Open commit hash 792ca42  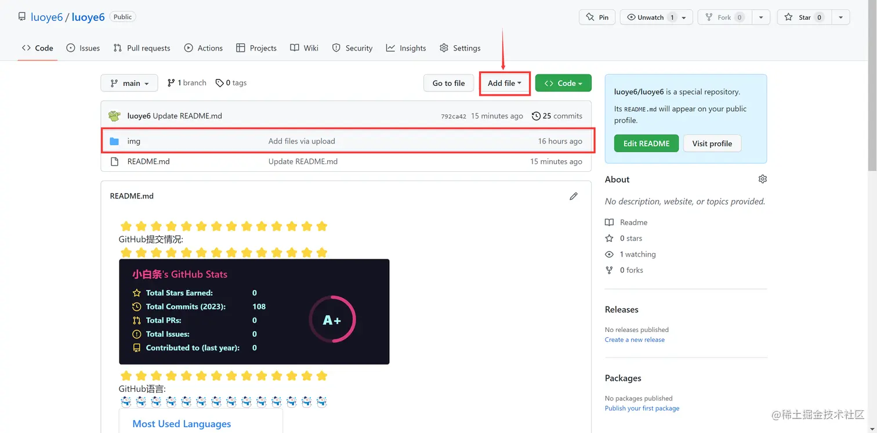[454, 116]
